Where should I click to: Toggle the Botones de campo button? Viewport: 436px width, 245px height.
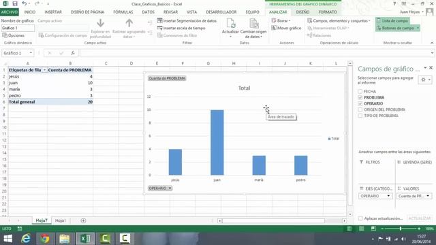click(x=395, y=28)
